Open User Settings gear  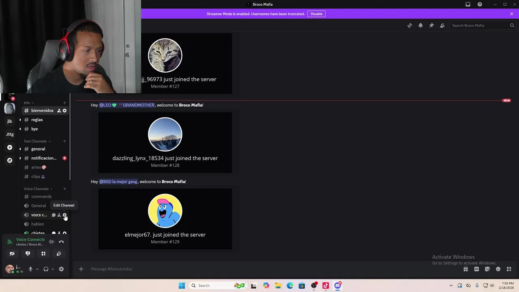(61, 269)
